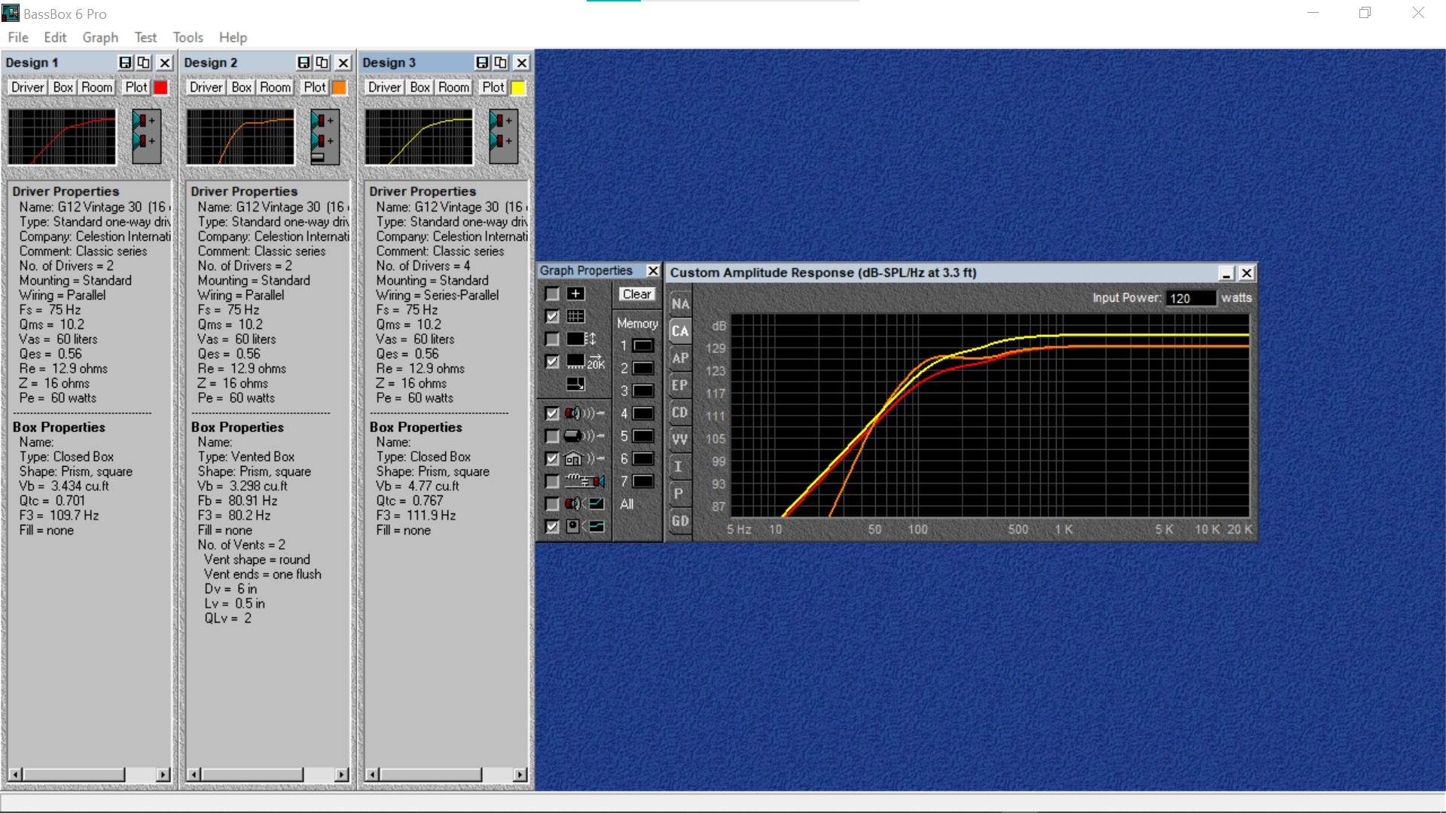Select the NA graph type tab
Screen dimensions: 1446x813
point(680,303)
